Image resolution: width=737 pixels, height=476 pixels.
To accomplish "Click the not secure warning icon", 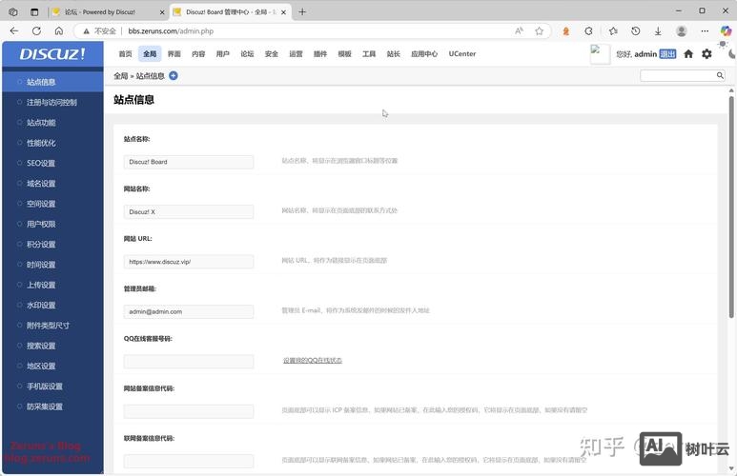I will tap(87, 31).
